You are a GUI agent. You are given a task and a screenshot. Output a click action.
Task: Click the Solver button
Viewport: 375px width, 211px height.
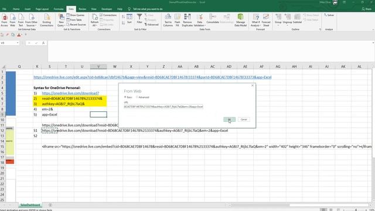329,15
